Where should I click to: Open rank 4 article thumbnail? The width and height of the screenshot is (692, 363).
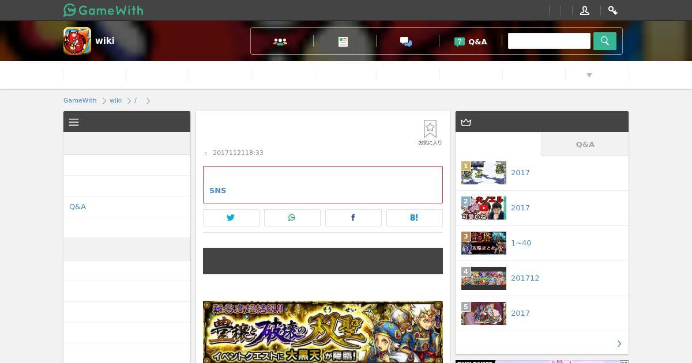pos(484,278)
